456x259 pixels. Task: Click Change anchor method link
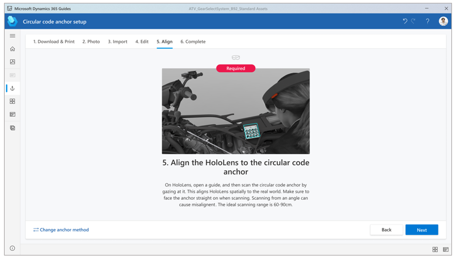(61, 230)
